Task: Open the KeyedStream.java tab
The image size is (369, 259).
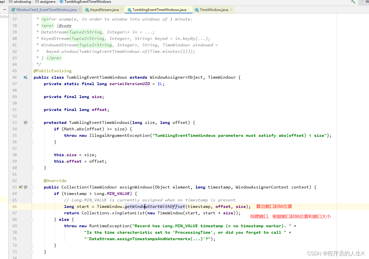Action: [104, 10]
